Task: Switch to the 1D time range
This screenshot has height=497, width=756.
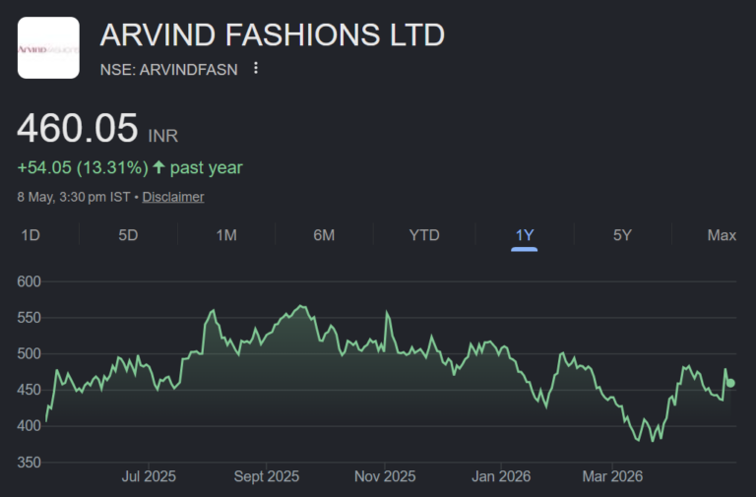Action: 31,235
